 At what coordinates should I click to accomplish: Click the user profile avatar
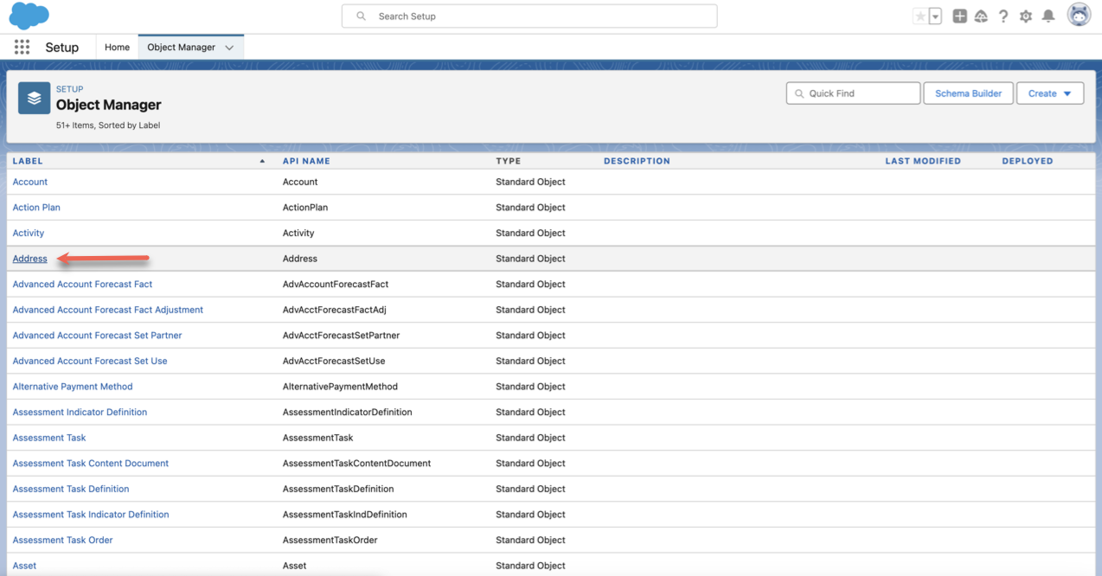pyautogui.click(x=1079, y=16)
